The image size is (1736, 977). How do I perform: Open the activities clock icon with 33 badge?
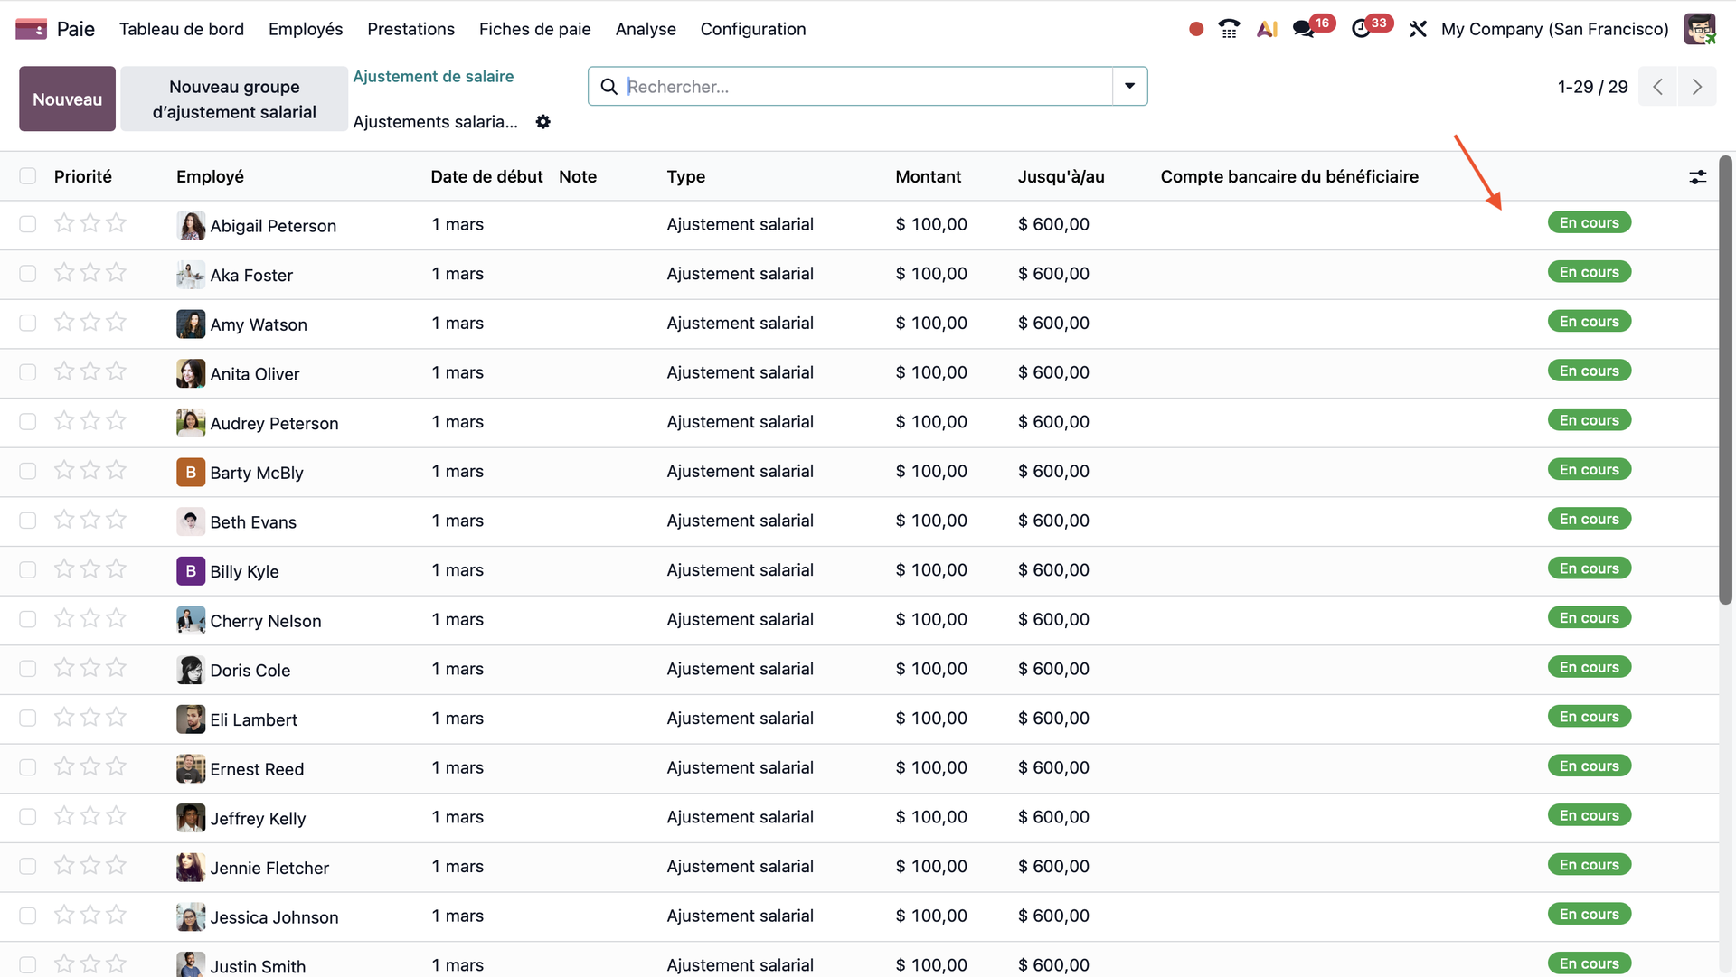(1361, 29)
